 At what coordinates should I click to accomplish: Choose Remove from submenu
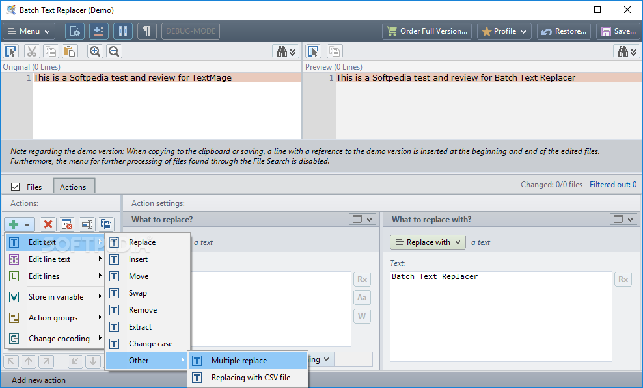click(x=148, y=310)
